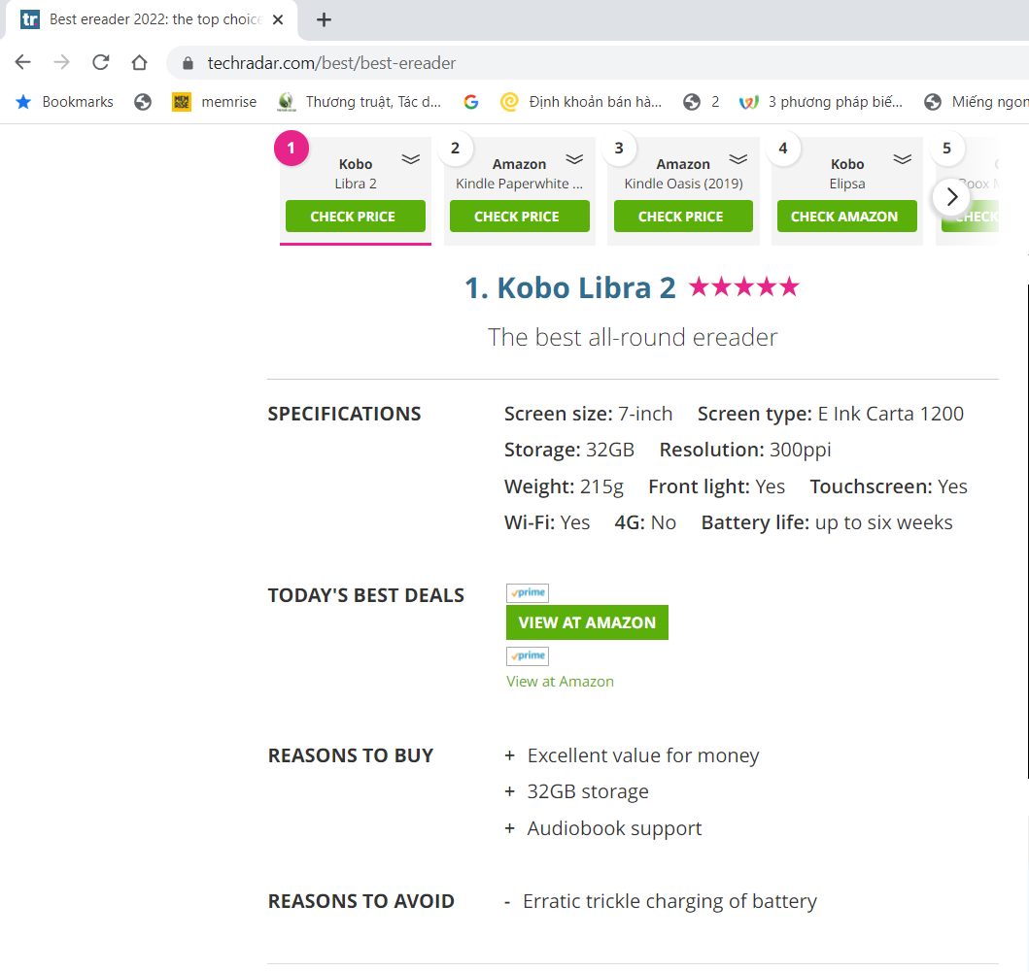Open the globe bookmark beside Bookmarks
This screenshot has height=972, width=1029.
coord(143,102)
